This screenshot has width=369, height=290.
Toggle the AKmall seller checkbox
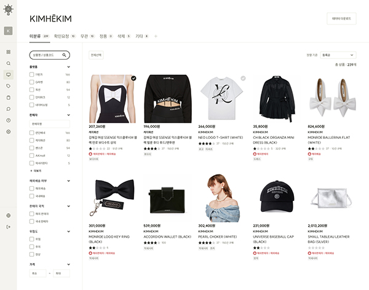(x=31, y=155)
